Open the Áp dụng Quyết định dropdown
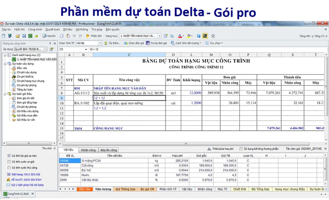Viewport: 329px width, 200px height. [x=45, y=49]
